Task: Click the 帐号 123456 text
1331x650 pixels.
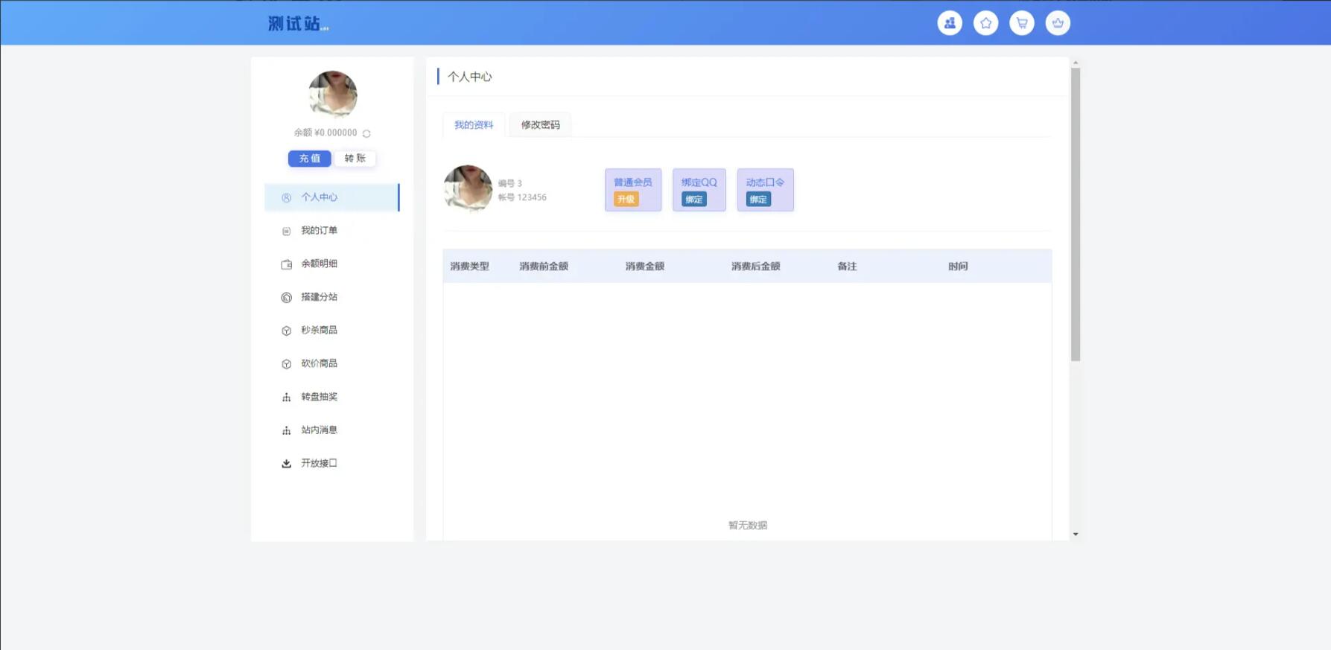Action: 522,197
